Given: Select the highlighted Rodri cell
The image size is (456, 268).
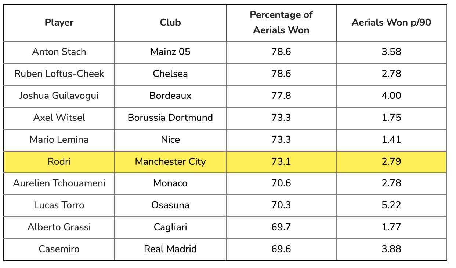Looking at the screenshot, I should click(59, 162).
